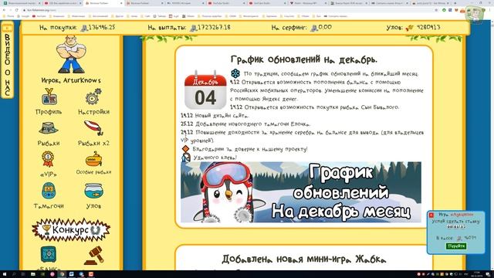The width and height of the screenshot is (494, 278).
Task: Open the Windows notification center icon
Action: point(488,274)
